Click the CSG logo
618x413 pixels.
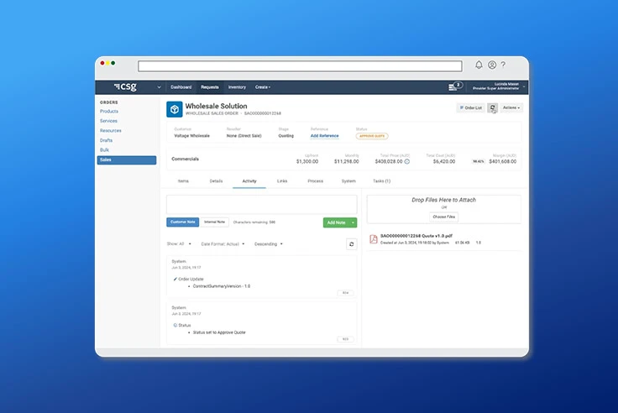[x=125, y=86]
